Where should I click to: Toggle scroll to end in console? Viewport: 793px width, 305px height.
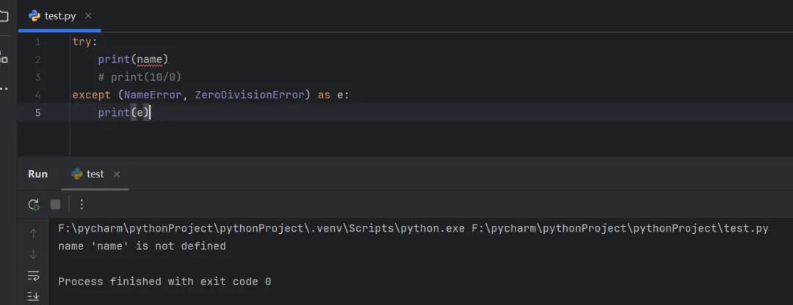point(33,296)
